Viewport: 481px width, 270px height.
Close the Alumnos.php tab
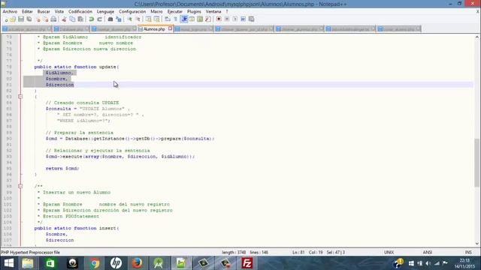tap(170, 28)
